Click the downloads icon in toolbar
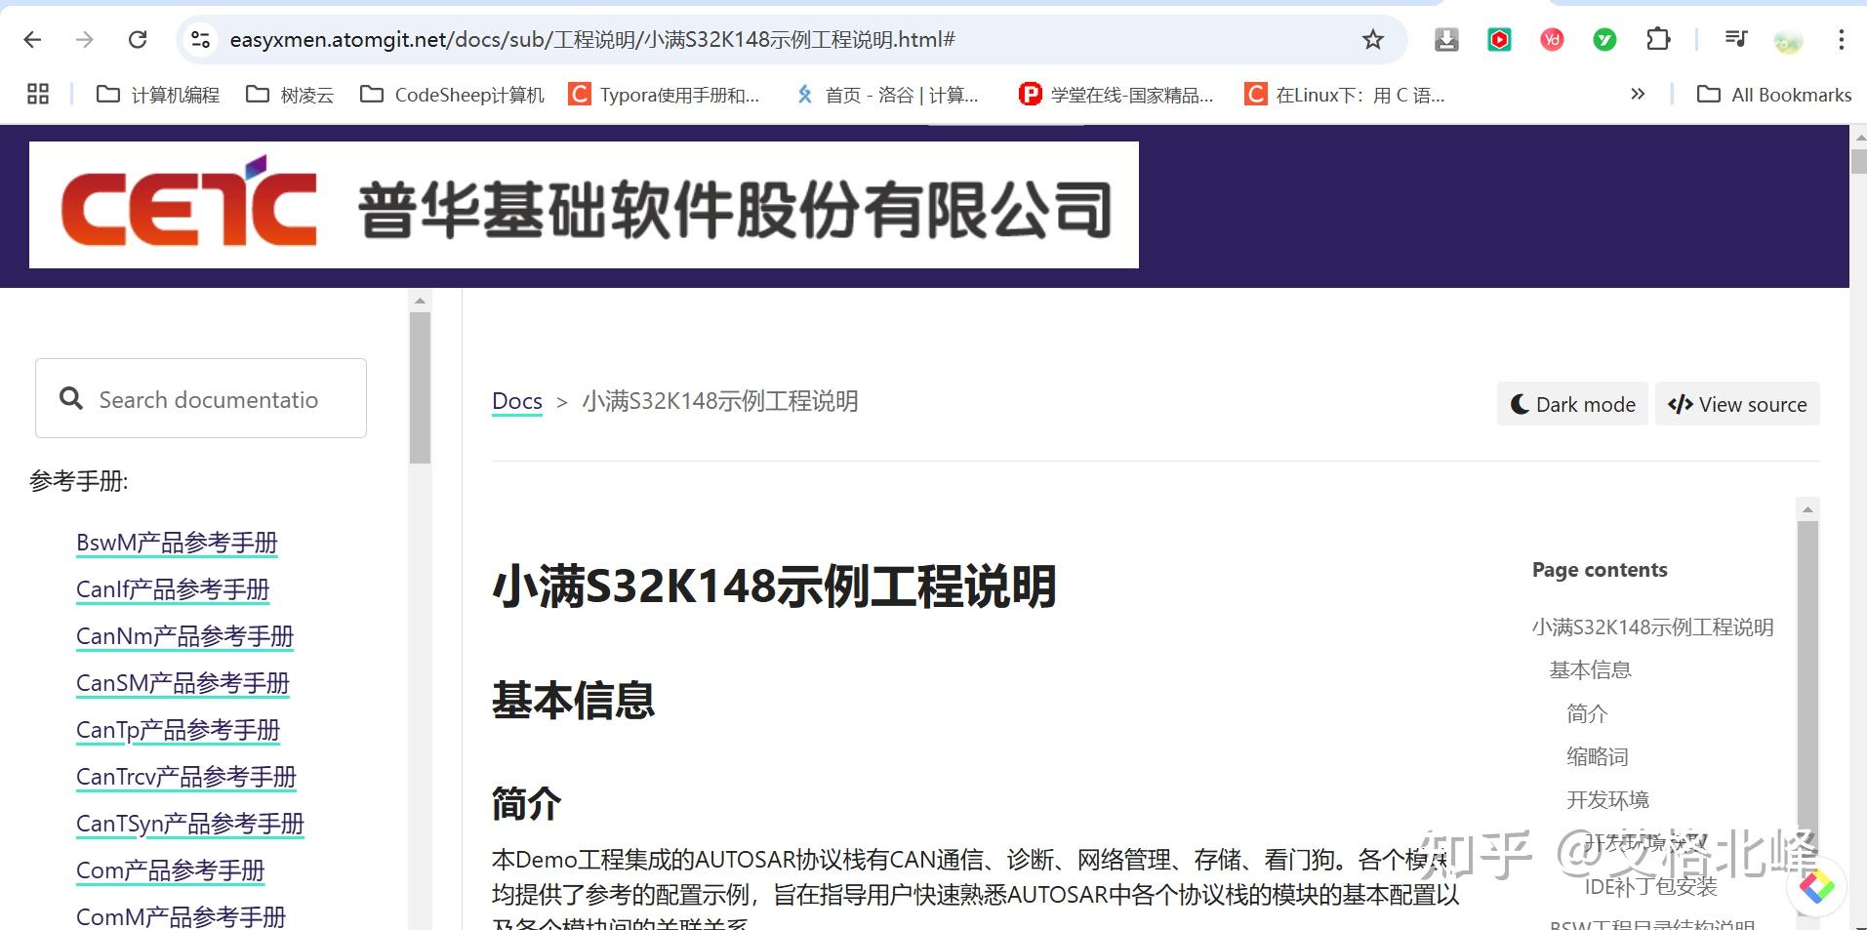The height and width of the screenshot is (930, 1867). (x=1445, y=39)
